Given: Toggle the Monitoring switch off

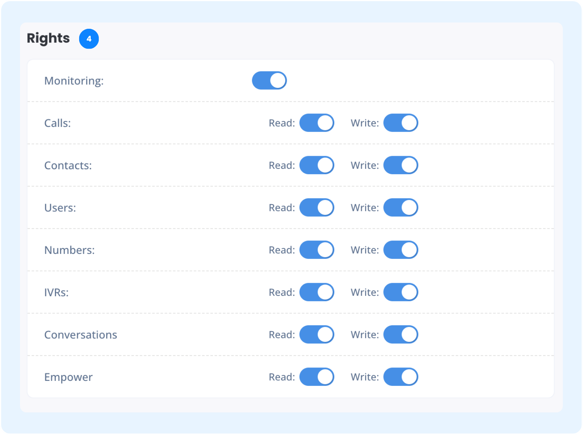Looking at the screenshot, I should click(269, 81).
